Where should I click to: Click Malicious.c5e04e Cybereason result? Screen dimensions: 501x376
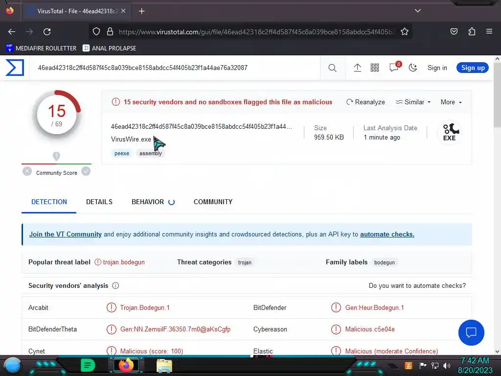[x=370, y=329]
